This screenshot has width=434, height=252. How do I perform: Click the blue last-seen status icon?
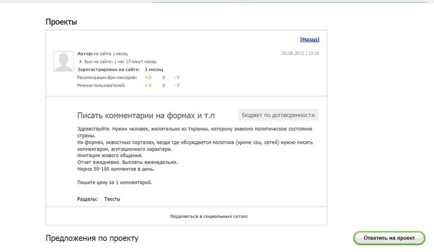click(x=80, y=61)
